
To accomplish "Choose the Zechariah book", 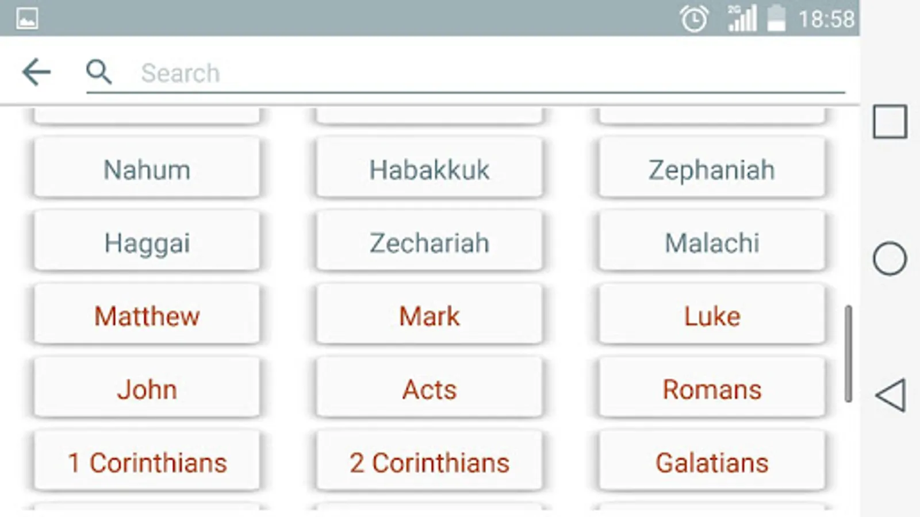I will (429, 242).
